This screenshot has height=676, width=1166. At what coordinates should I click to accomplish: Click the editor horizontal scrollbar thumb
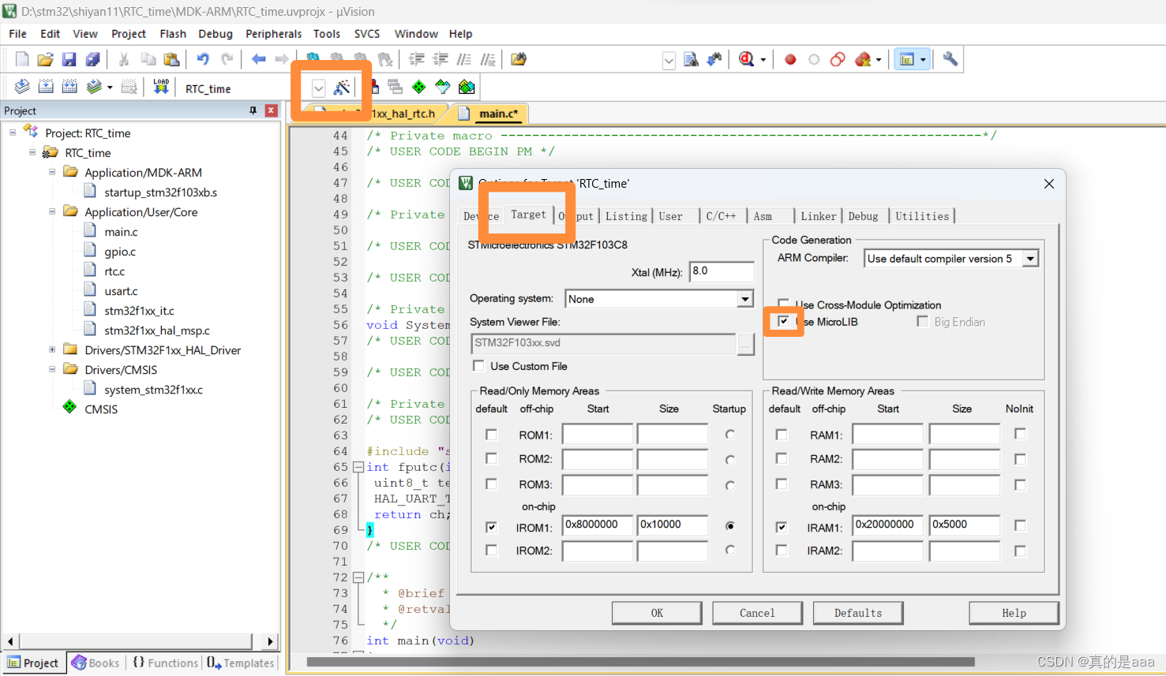click(x=640, y=662)
